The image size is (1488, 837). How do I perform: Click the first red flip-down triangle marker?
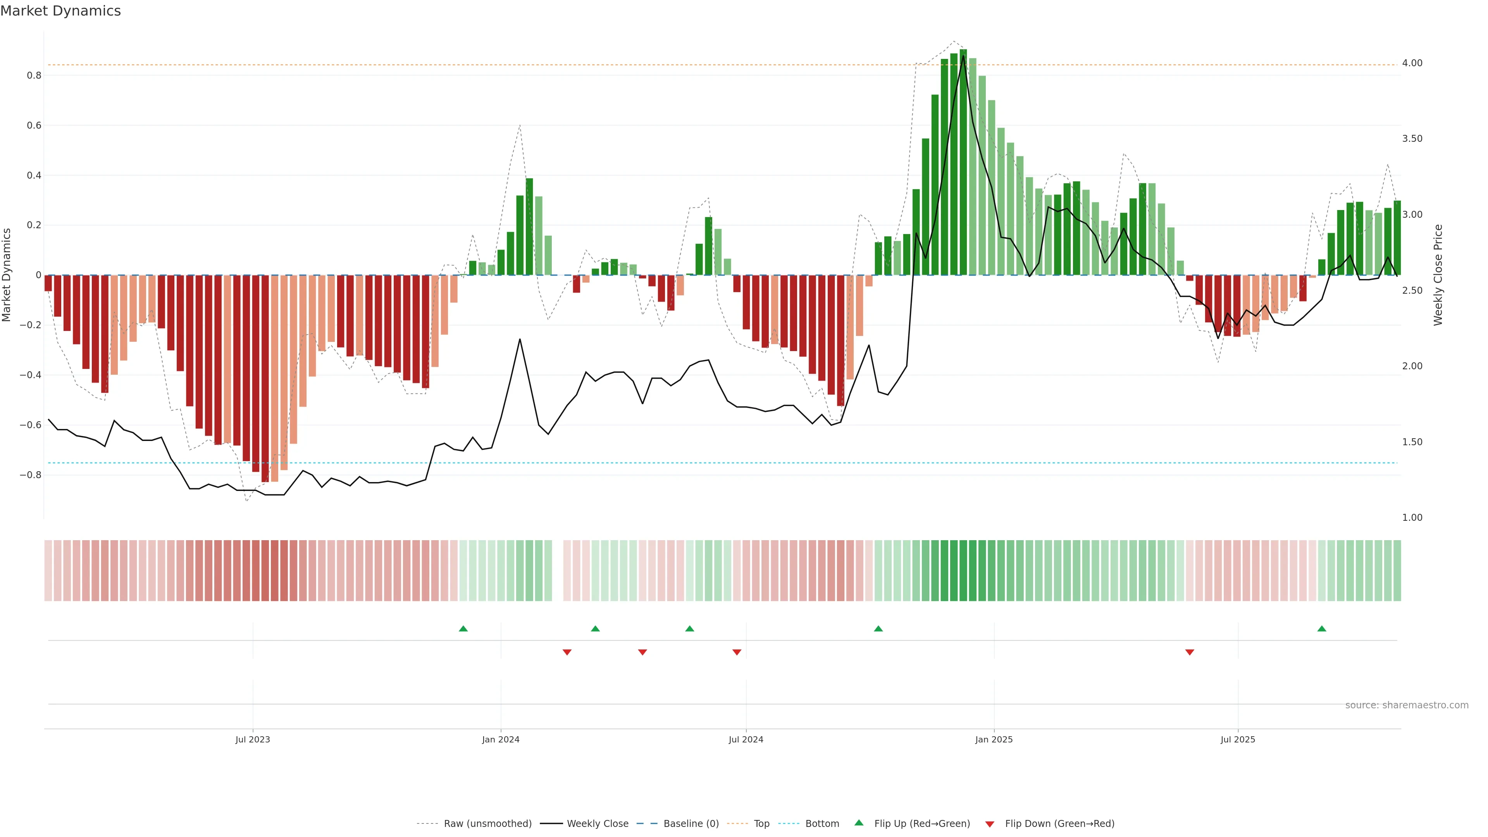tap(567, 652)
